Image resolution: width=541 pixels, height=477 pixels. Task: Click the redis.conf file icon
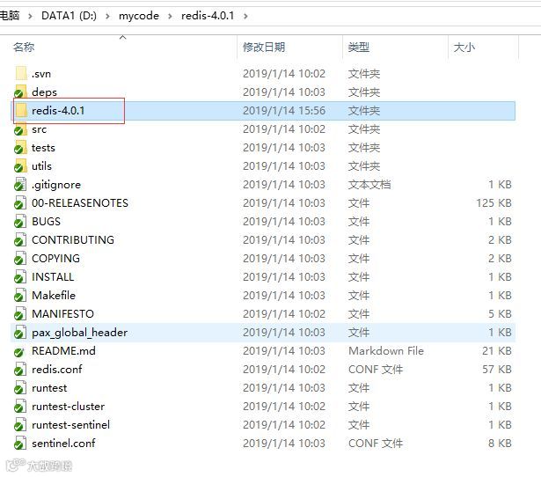(20, 370)
